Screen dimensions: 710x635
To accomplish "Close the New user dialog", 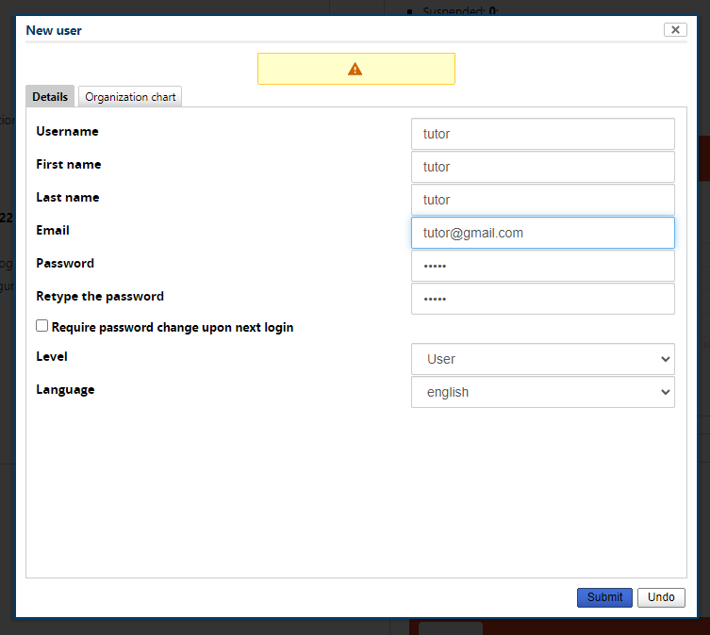I will click(x=675, y=30).
